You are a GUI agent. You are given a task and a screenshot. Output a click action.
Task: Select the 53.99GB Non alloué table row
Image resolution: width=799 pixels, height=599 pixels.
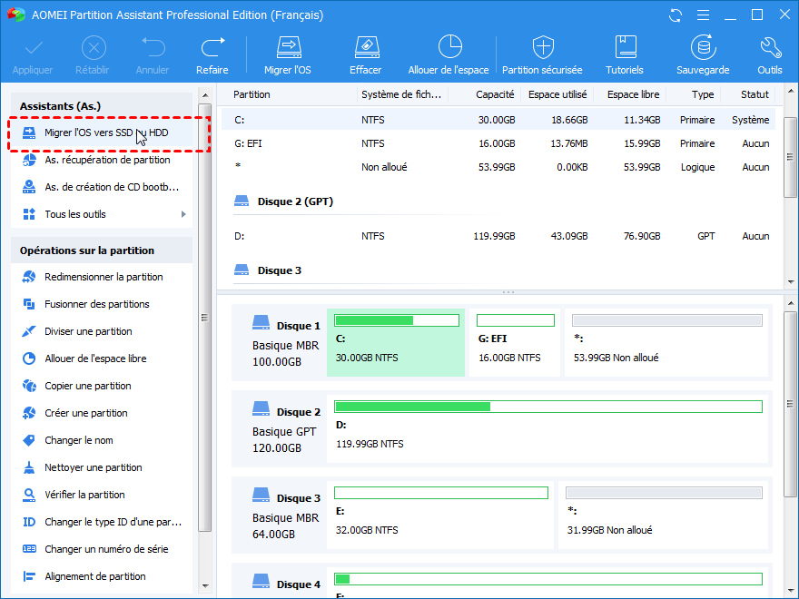498,167
